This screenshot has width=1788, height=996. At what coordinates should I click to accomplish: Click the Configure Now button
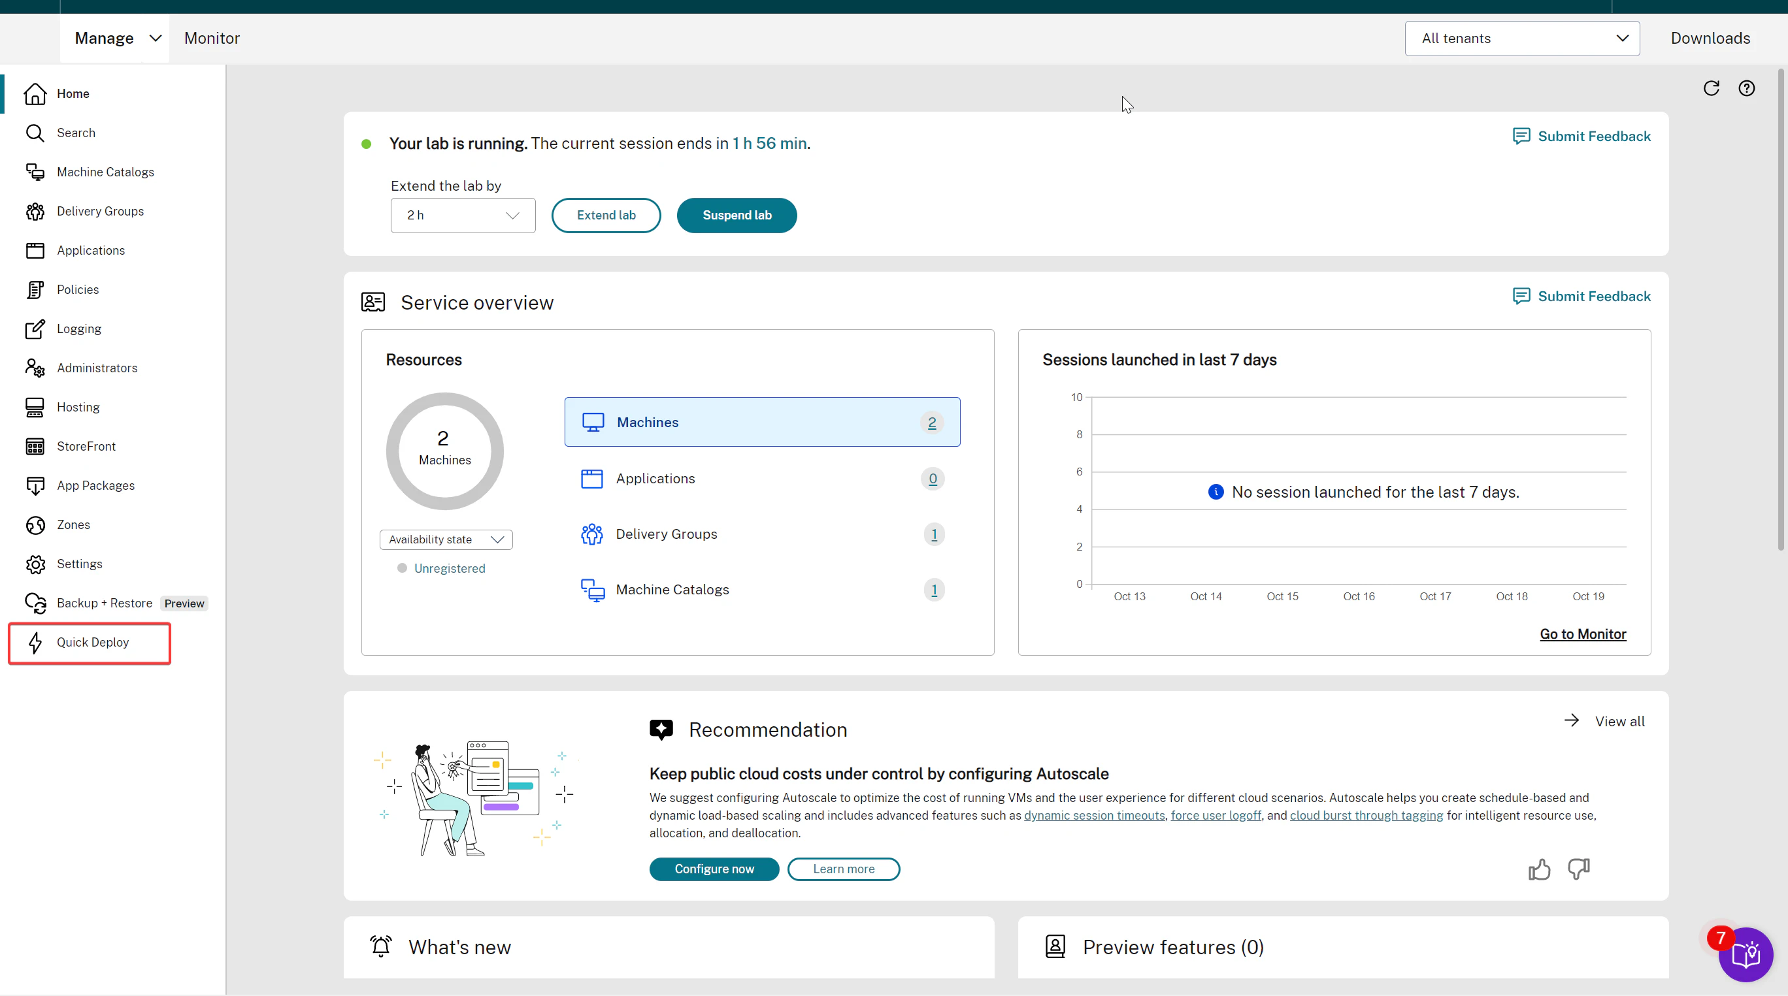[714, 869]
